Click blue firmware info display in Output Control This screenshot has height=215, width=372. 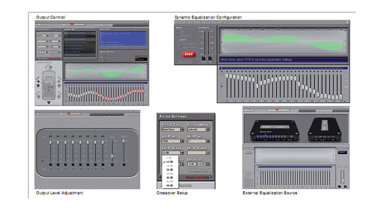tap(123, 39)
